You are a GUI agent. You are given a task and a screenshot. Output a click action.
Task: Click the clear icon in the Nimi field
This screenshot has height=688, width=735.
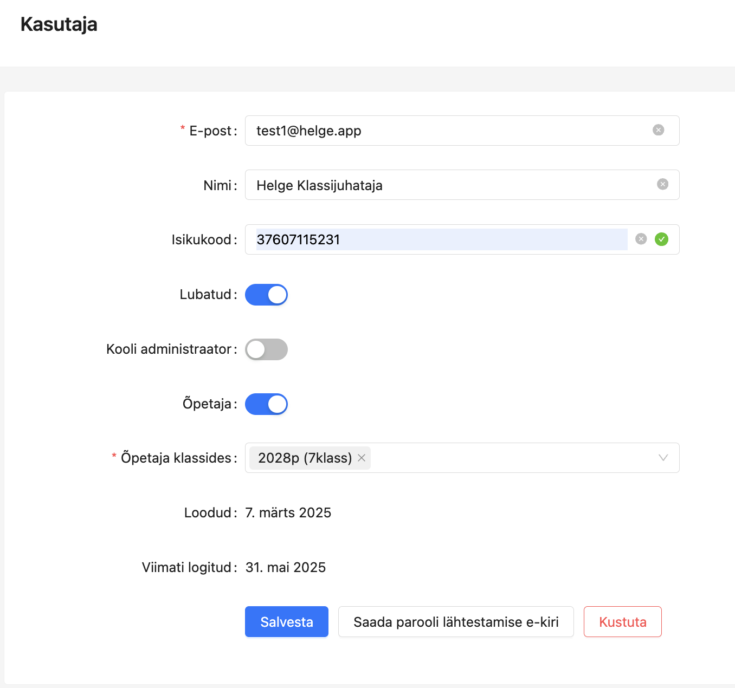(662, 185)
